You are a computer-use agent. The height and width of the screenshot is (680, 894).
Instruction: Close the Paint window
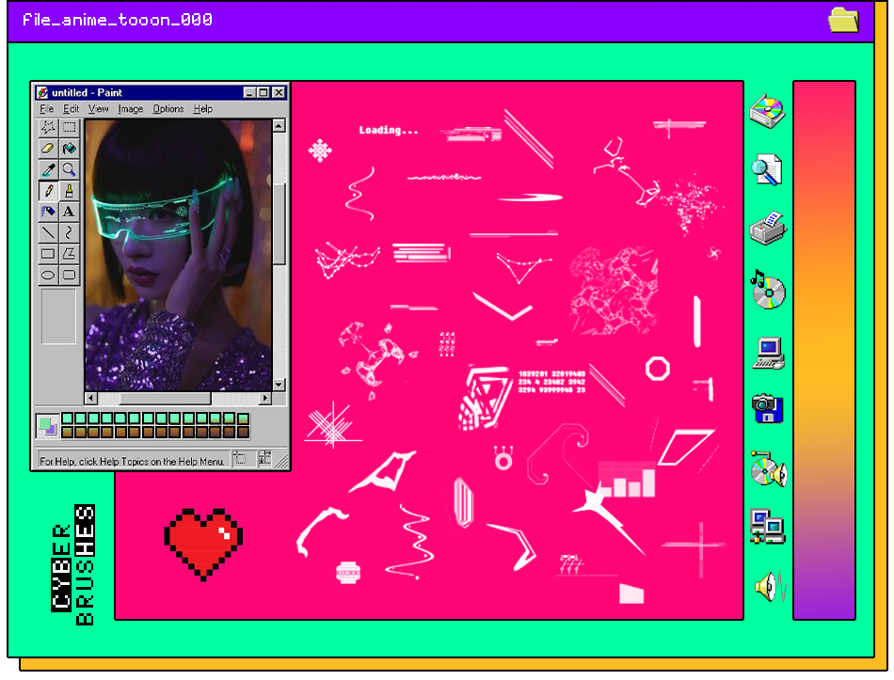279,92
